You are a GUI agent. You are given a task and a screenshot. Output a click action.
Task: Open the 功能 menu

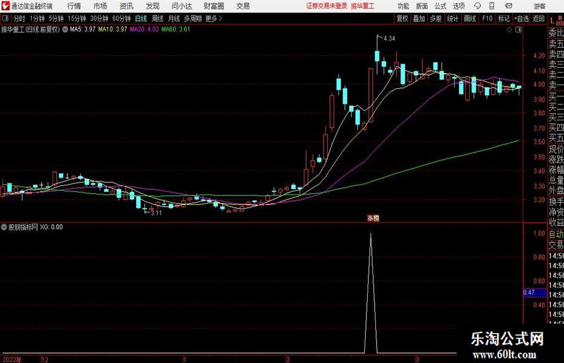pyautogui.click(x=403, y=6)
